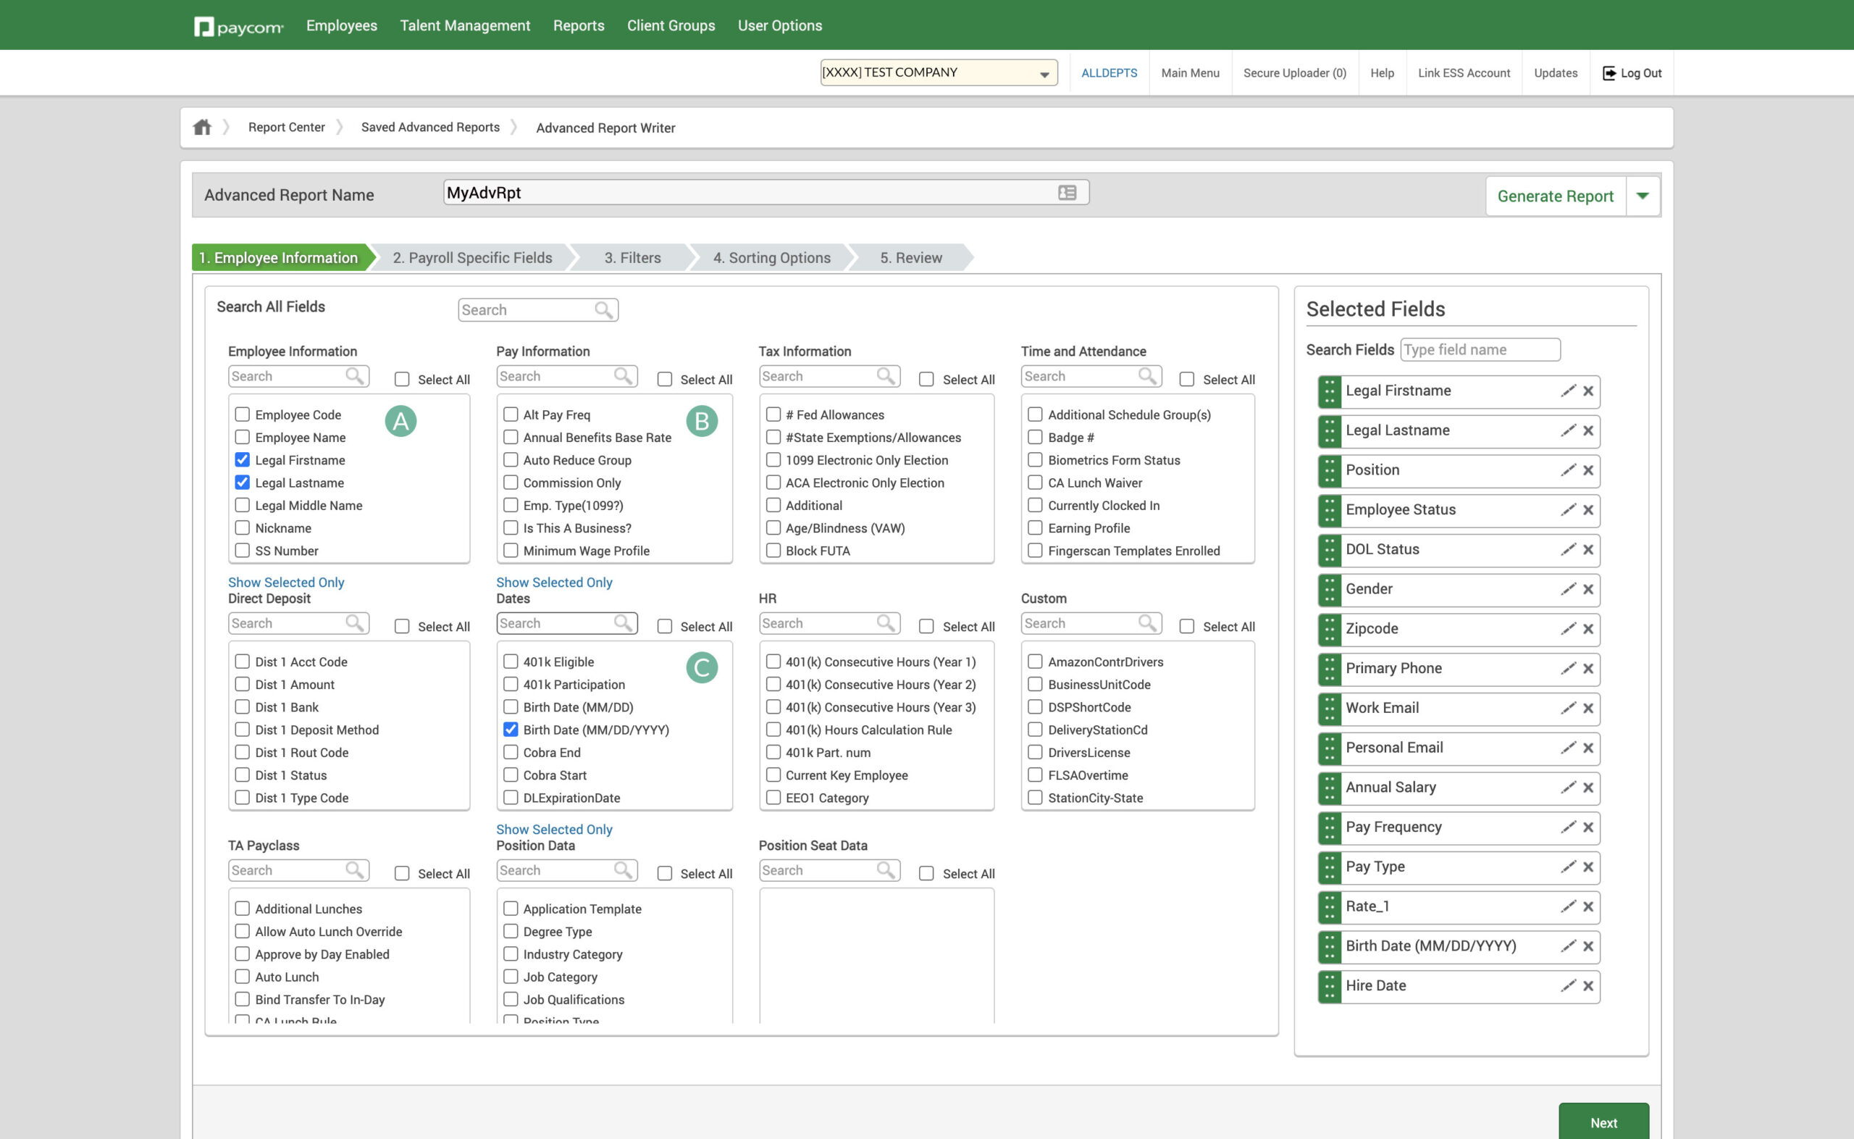Viewport: 1854px width, 1139px height.
Task: Remove Annual Salary from selected fields
Action: (1588, 788)
